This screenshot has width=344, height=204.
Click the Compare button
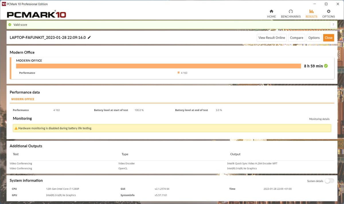(296, 38)
